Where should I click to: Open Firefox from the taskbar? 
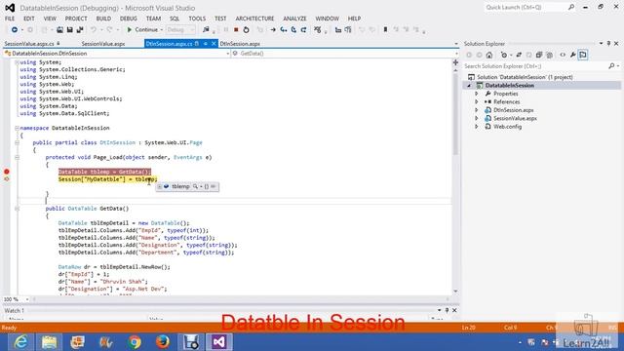[163, 342]
